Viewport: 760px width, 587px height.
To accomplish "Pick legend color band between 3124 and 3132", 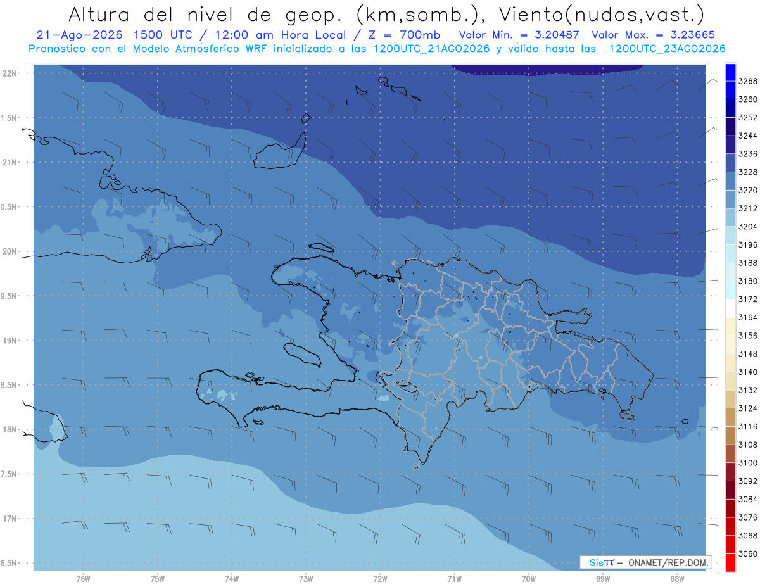I will (730, 400).
